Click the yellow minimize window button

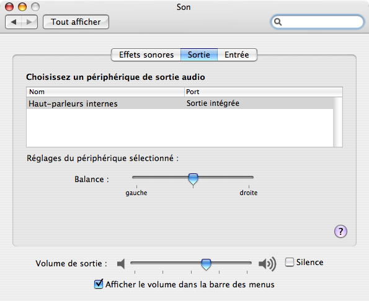click(x=22, y=7)
